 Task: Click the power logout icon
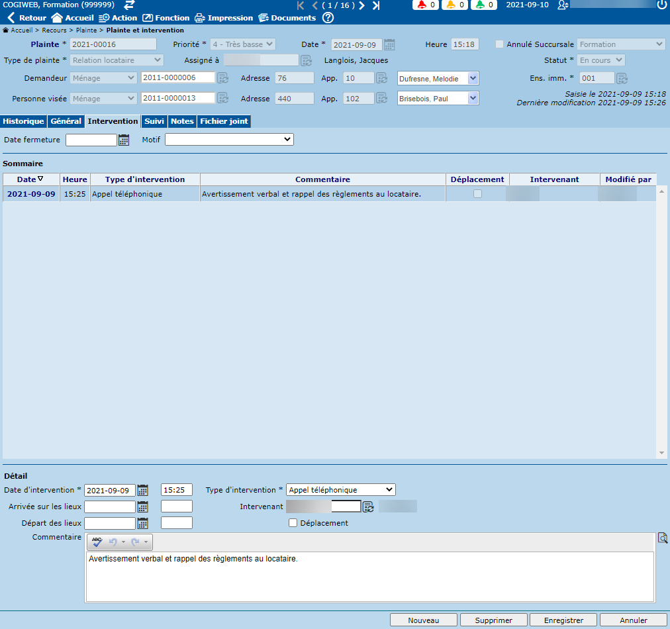pyautogui.click(x=661, y=5)
